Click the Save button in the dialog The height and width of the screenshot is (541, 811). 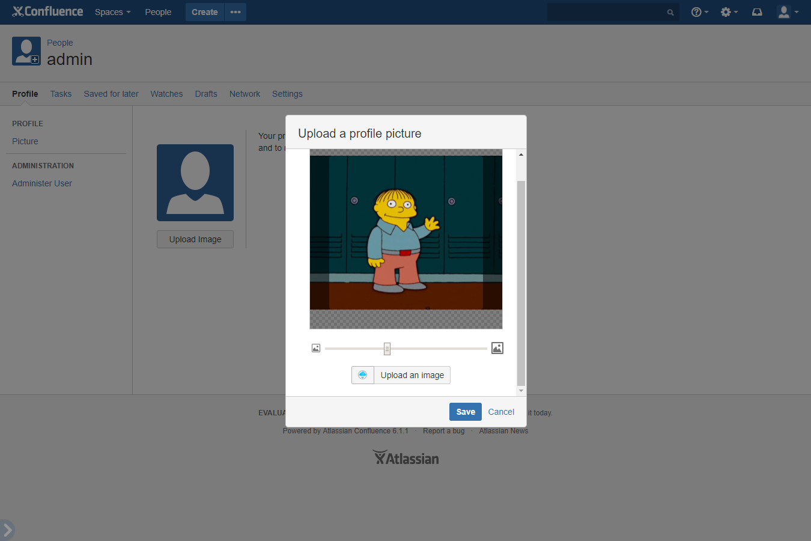tap(466, 412)
